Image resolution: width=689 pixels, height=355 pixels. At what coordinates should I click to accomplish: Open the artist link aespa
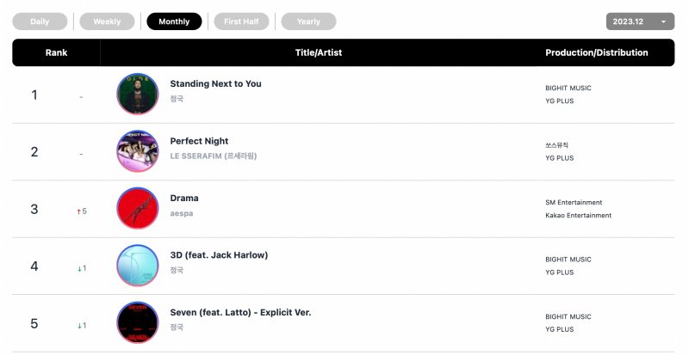[182, 213]
